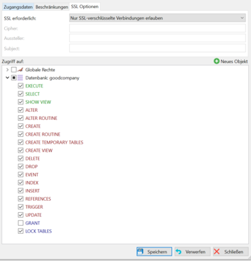Select the SSL Optionen tab

click(85, 7)
